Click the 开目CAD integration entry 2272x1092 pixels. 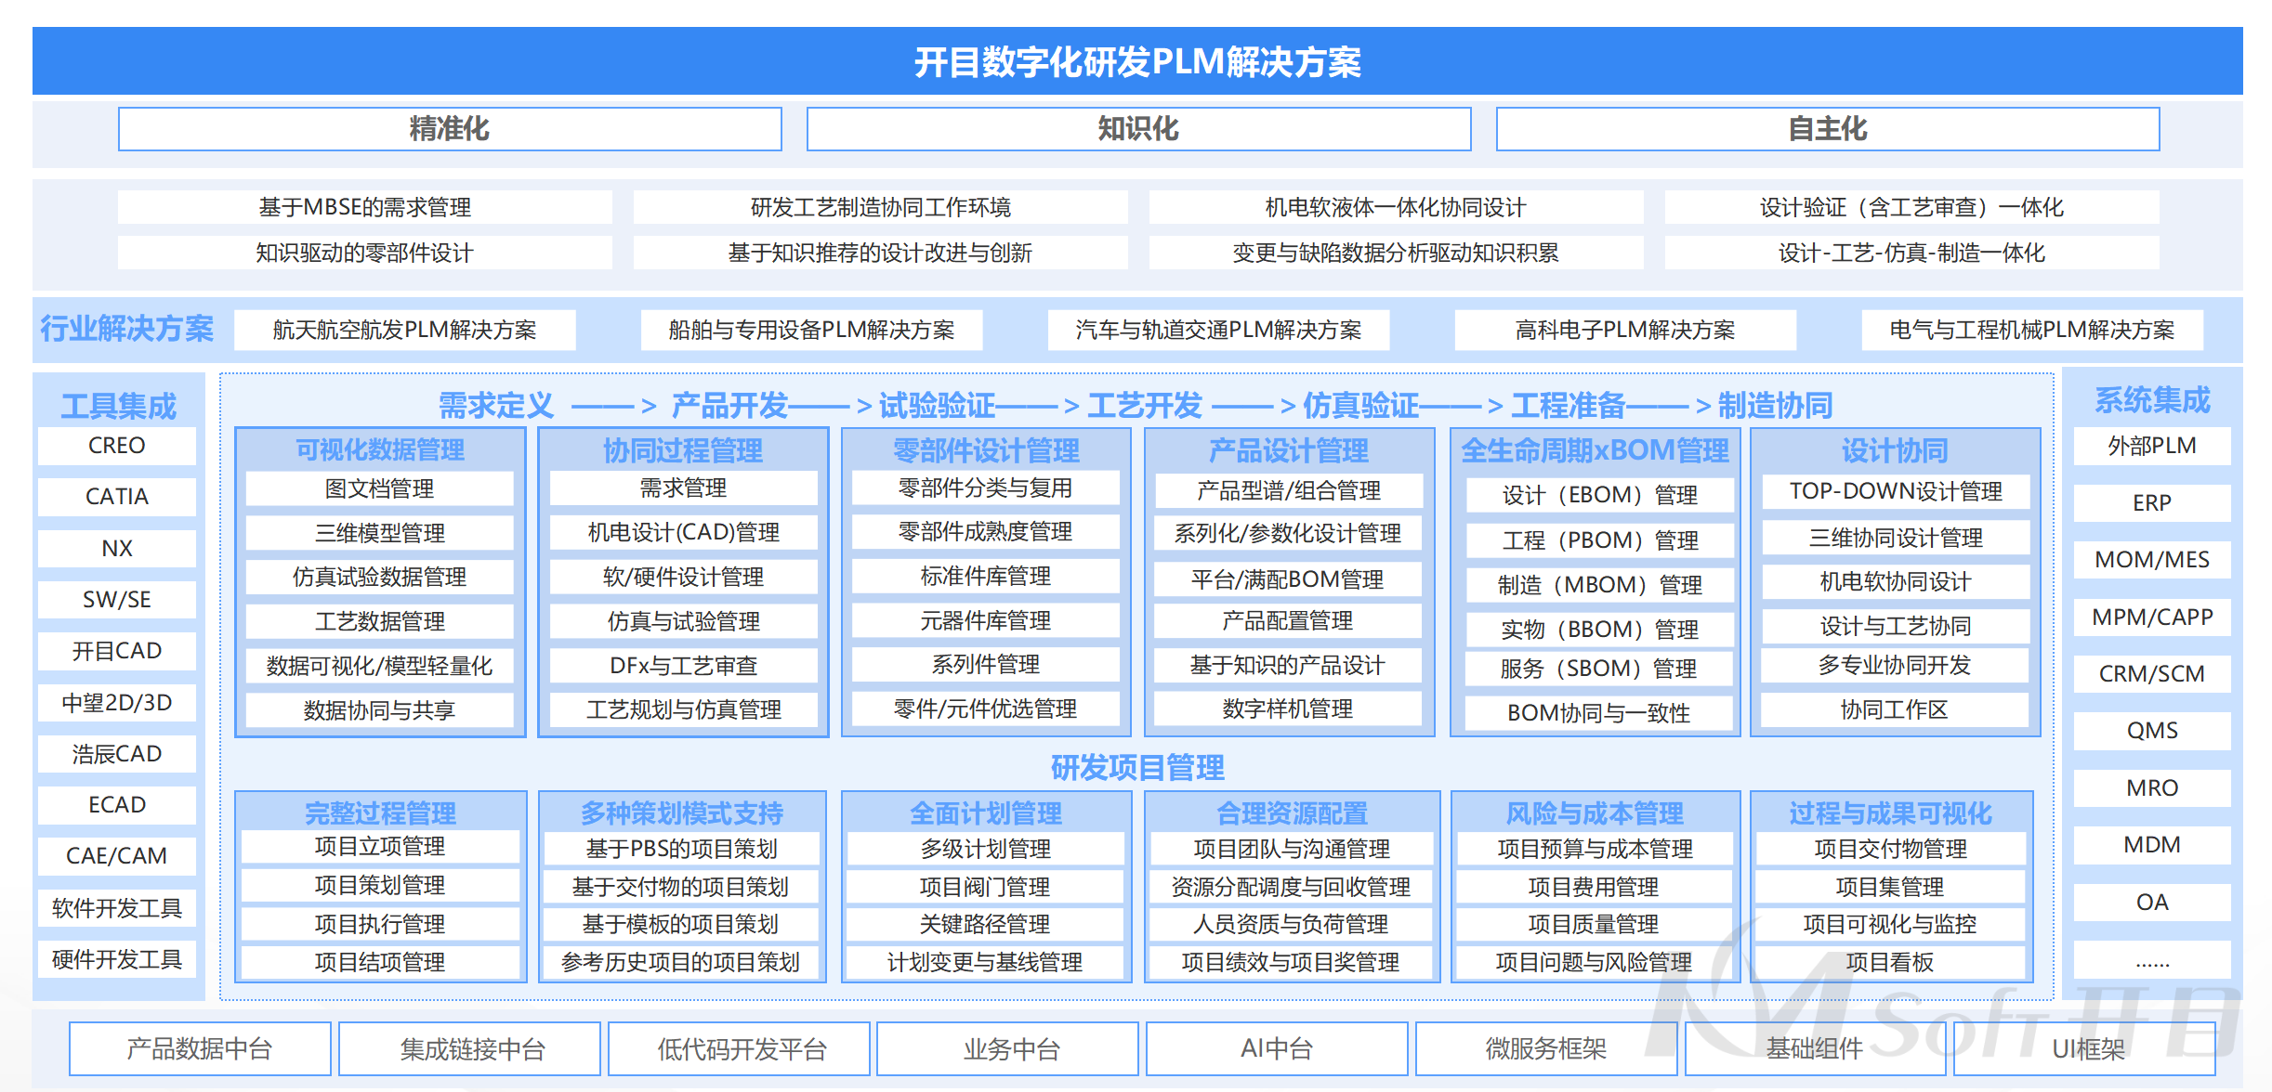pos(116,650)
